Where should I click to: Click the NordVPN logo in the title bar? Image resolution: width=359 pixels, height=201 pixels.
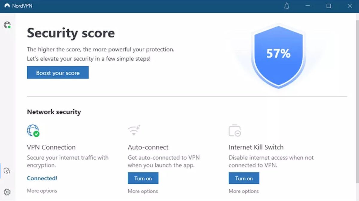point(7,6)
